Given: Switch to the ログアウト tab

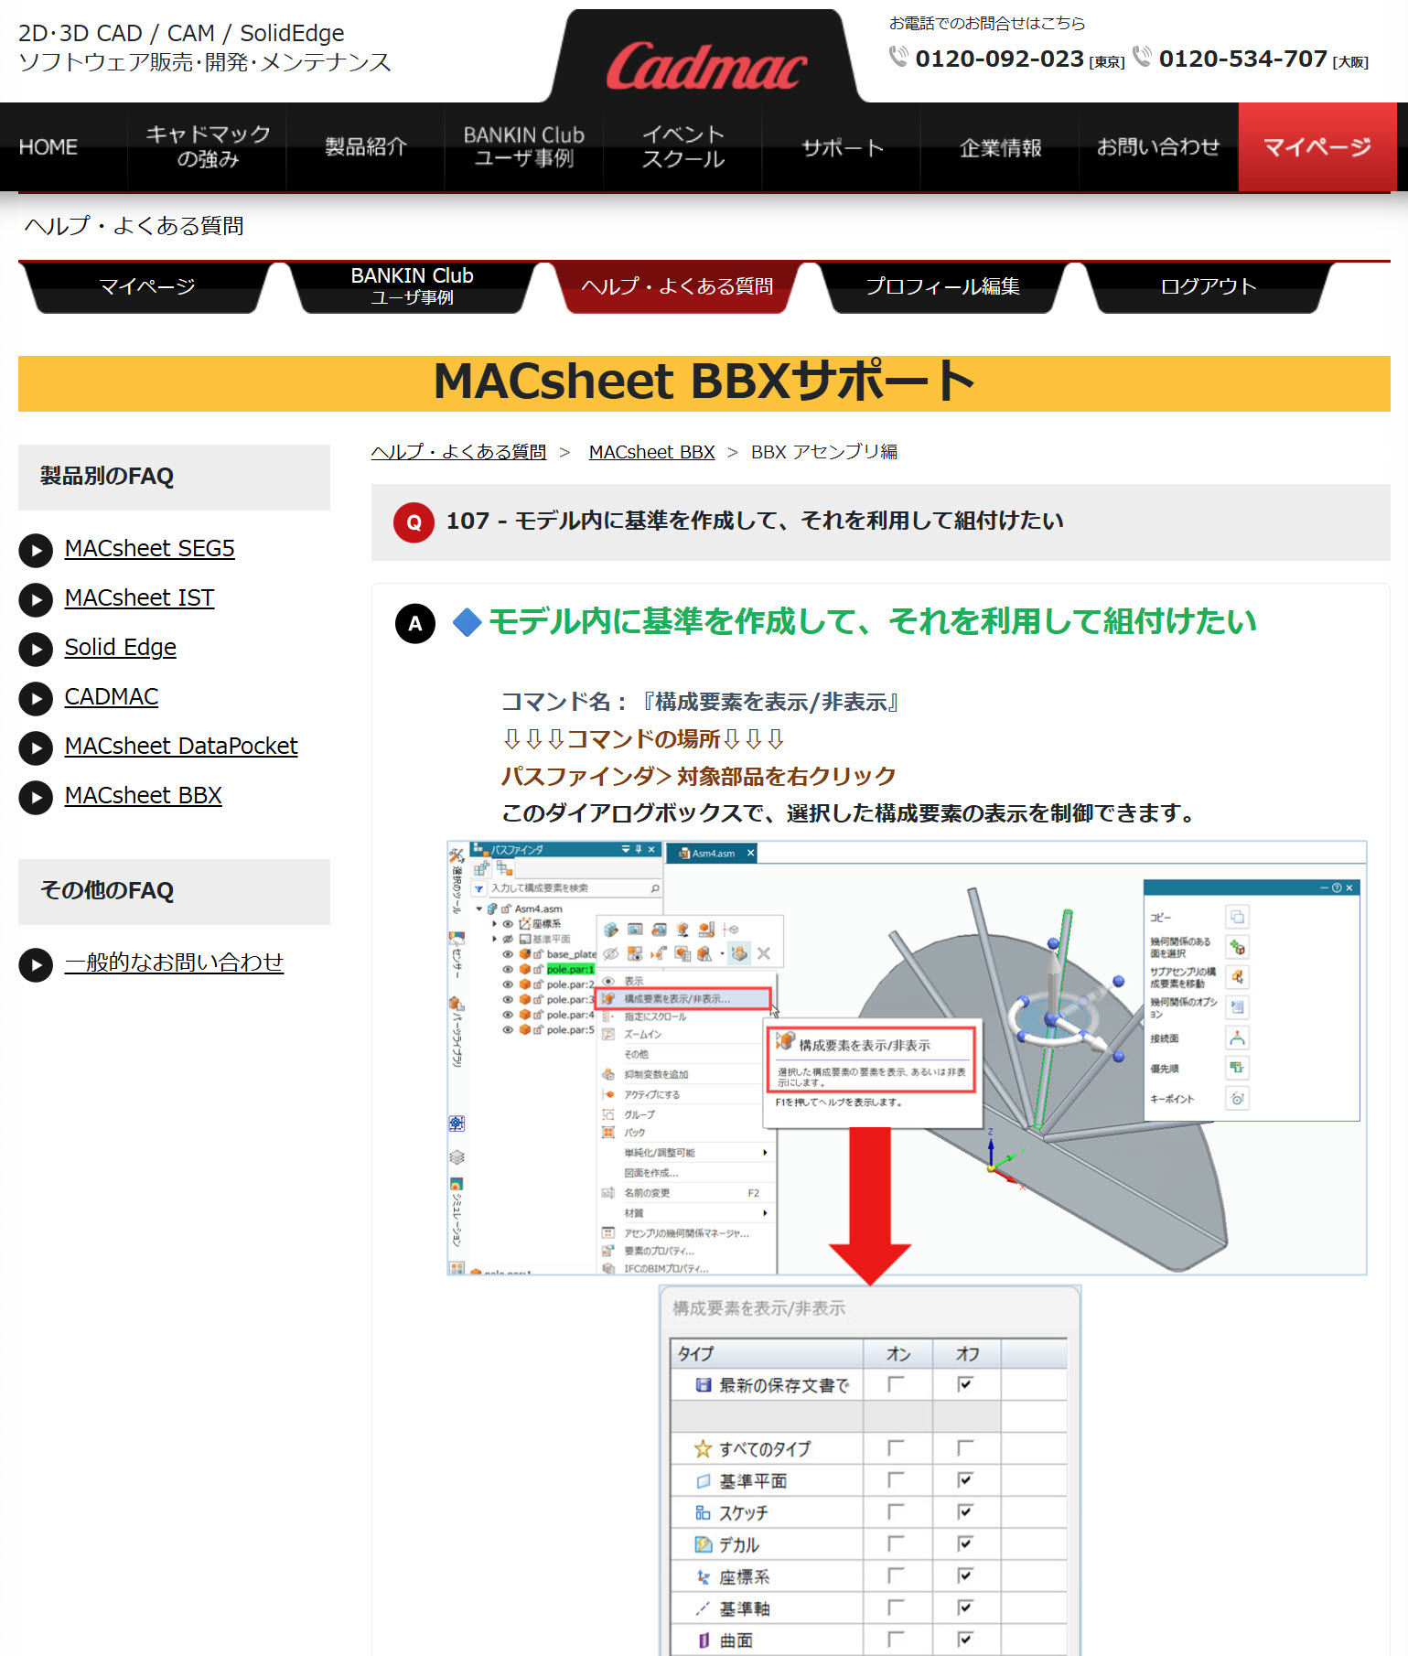Looking at the screenshot, I should click(1208, 287).
